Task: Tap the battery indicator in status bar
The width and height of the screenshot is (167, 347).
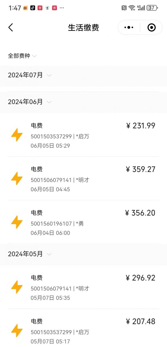Action: pyautogui.click(x=152, y=8)
